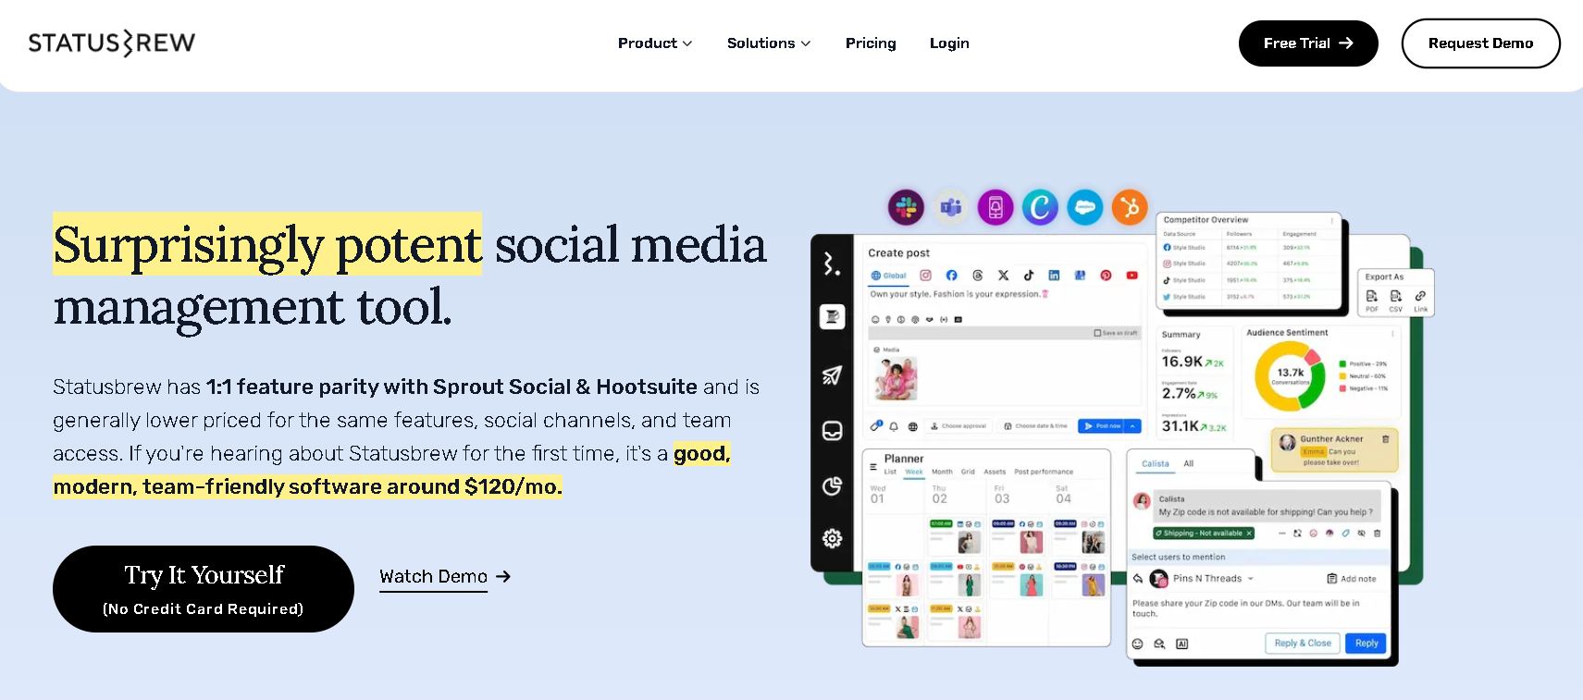Switch Planner to Week view

(914, 472)
